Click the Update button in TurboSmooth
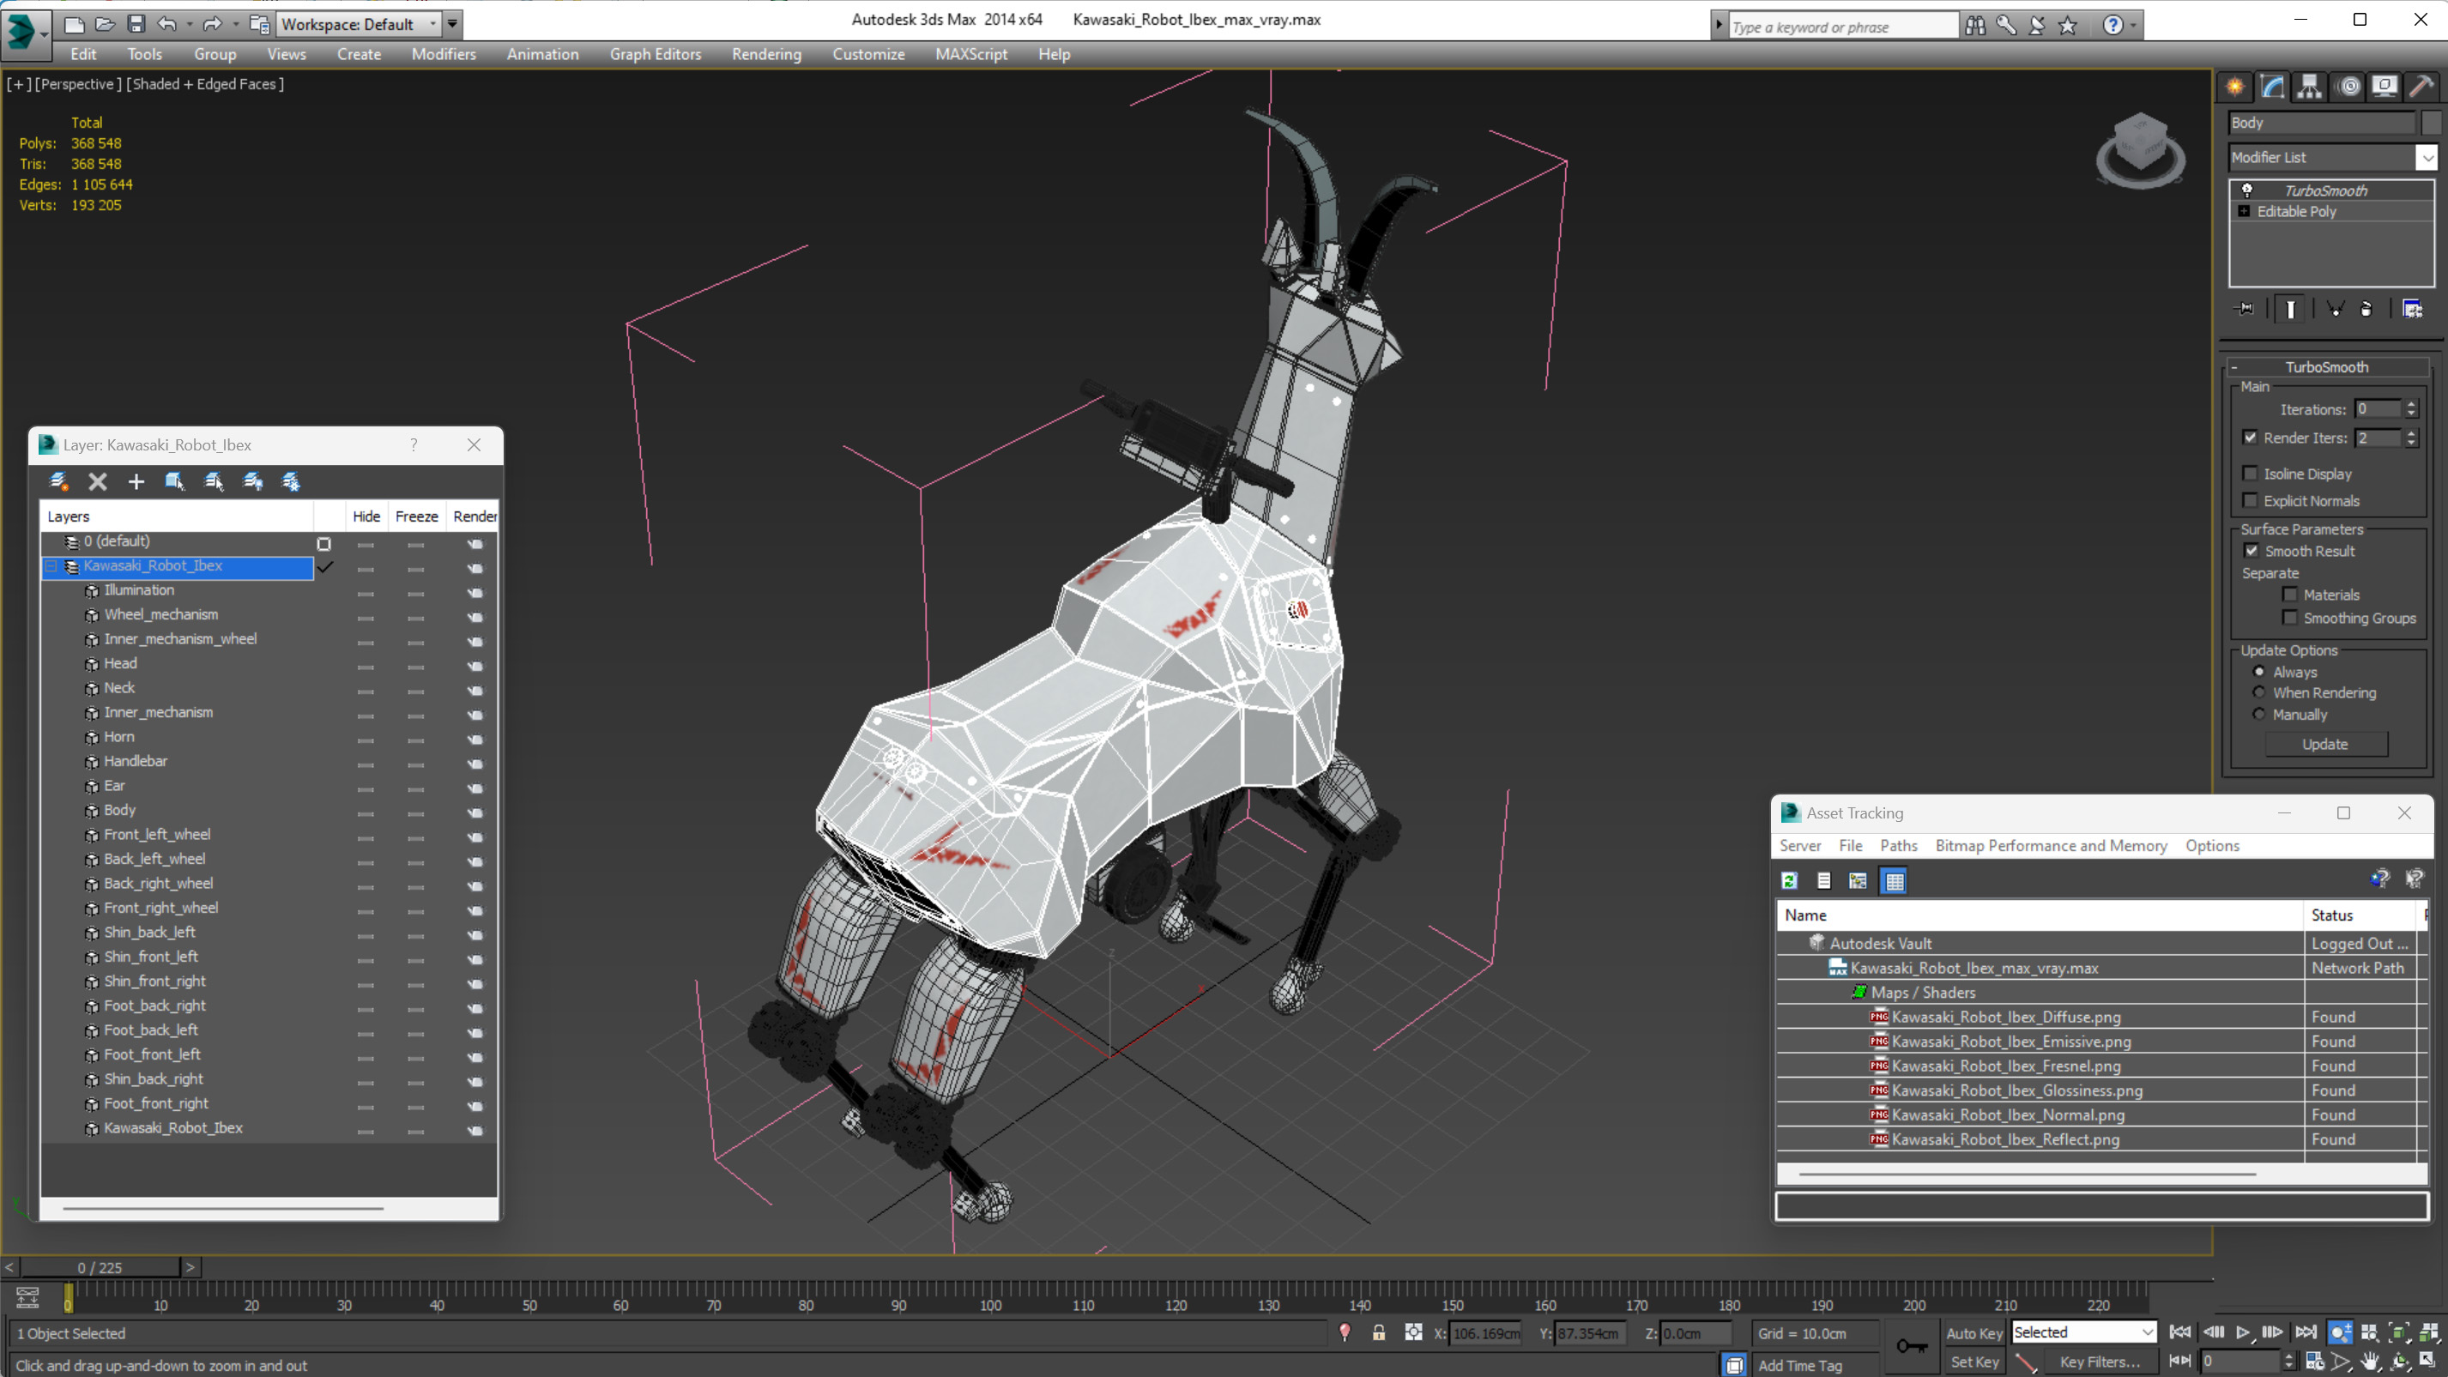Viewport: 2448px width, 1377px height. [2324, 744]
